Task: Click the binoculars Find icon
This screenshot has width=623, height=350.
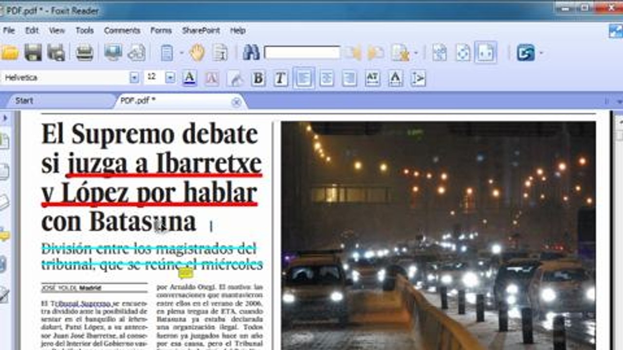Action: tap(251, 52)
